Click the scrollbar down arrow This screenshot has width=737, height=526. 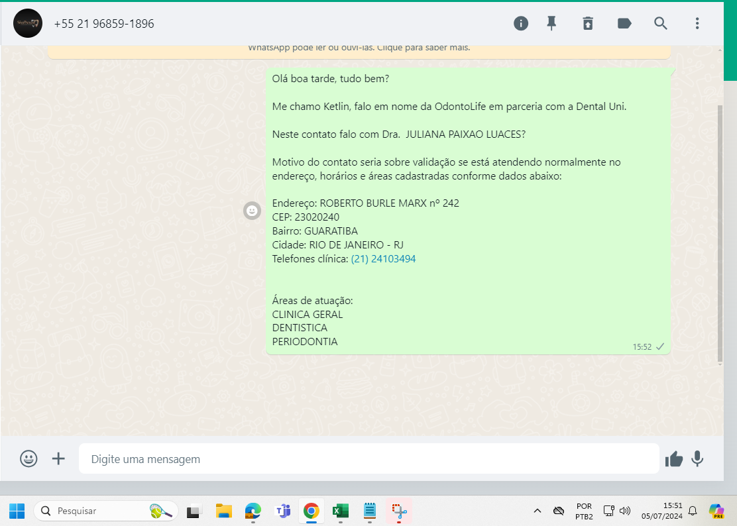tap(720, 364)
